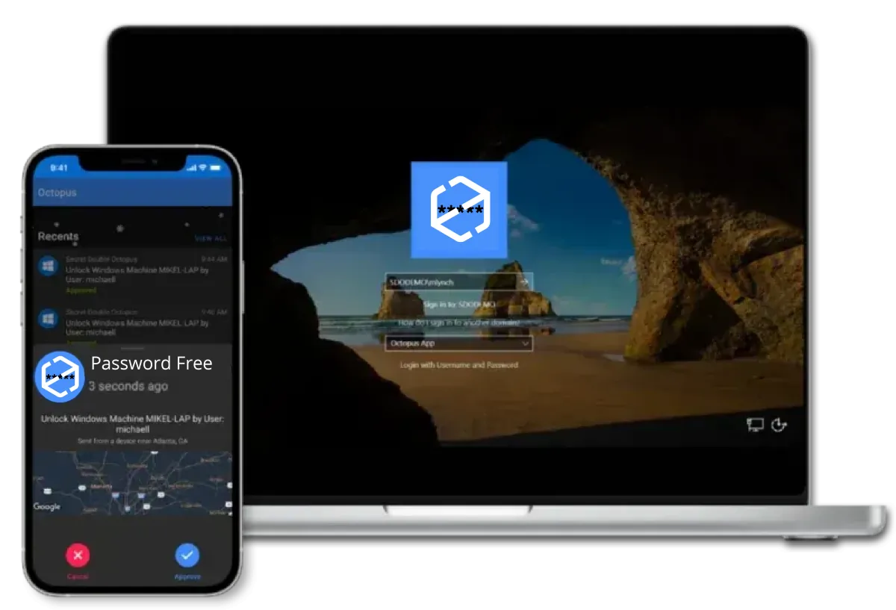Tap the Recents heading
896x610 pixels.
(x=58, y=236)
